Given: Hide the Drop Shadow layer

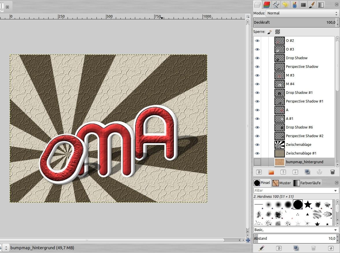Looking at the screenshot, I should pos(257,58).
